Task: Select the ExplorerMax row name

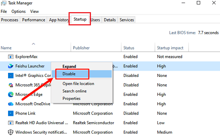Action: 26,57
